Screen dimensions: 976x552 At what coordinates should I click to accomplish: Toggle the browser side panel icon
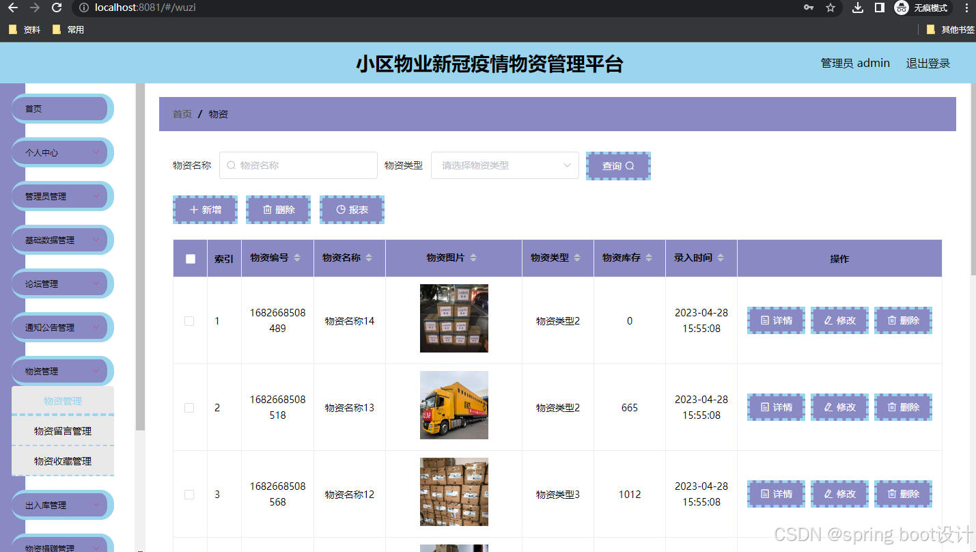click(880, 8)
